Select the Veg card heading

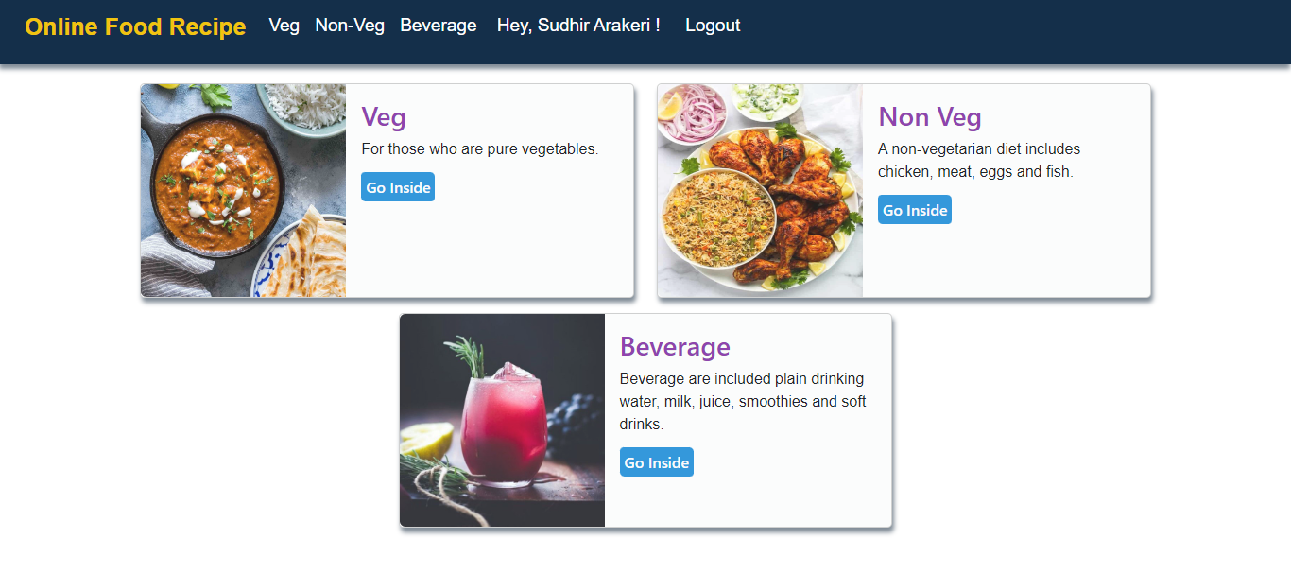coord(384,116)
